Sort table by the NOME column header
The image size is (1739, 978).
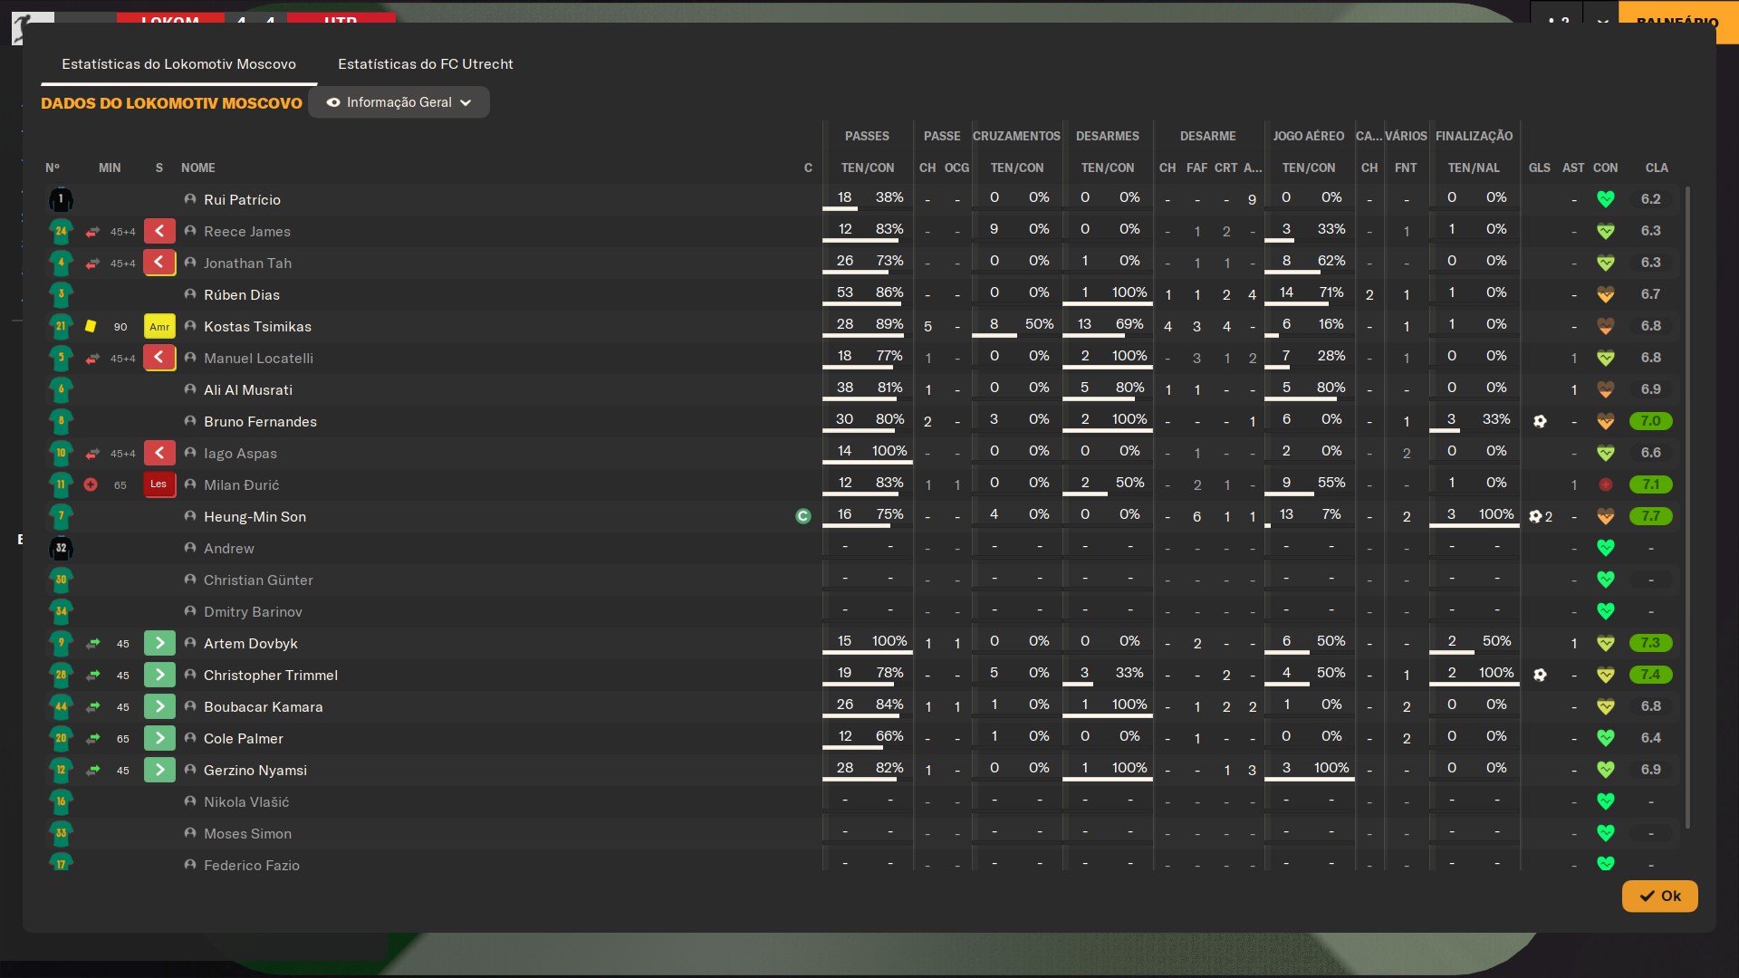point(198,168)
